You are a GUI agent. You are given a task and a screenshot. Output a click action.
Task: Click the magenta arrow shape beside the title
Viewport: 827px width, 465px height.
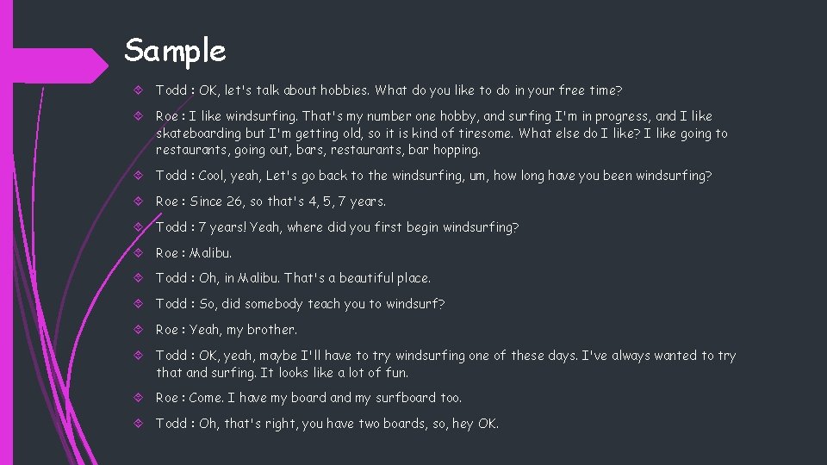click(x=60, y=65)
